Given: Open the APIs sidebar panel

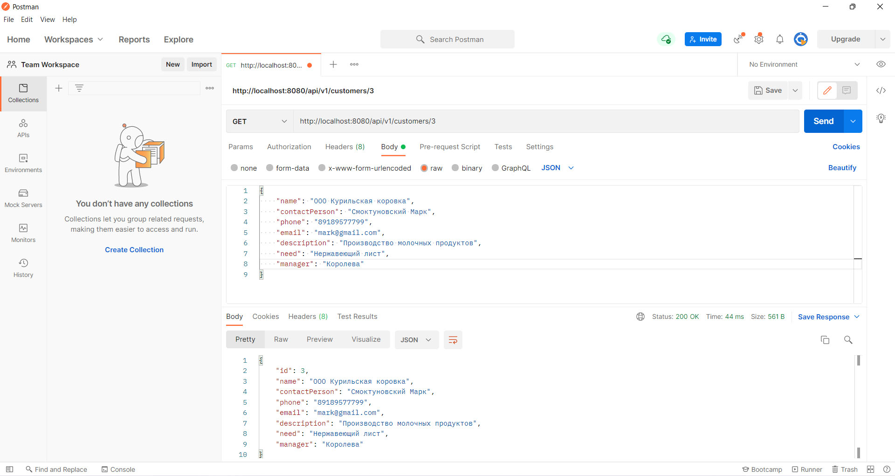Looking at the screenshot, I should (x=23, y=129).
